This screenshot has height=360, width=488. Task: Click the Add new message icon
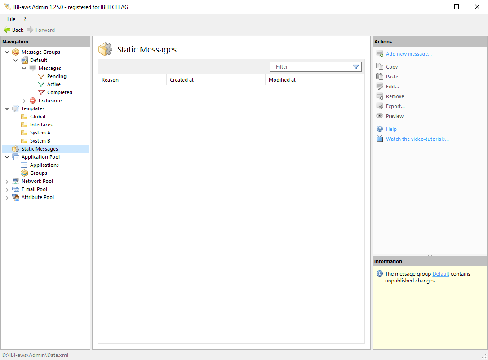pyautogui.click(x=380, y=54)
